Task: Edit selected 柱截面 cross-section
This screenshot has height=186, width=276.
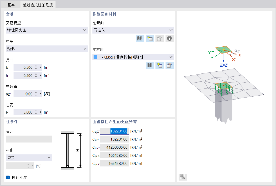Action: tap(160, 38)
